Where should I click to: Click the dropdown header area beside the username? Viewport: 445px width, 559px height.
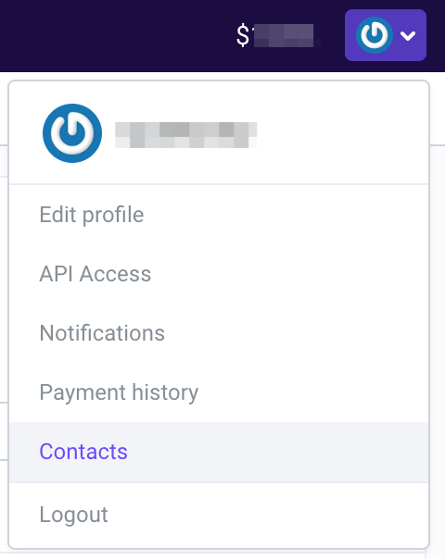pos(339,133)
